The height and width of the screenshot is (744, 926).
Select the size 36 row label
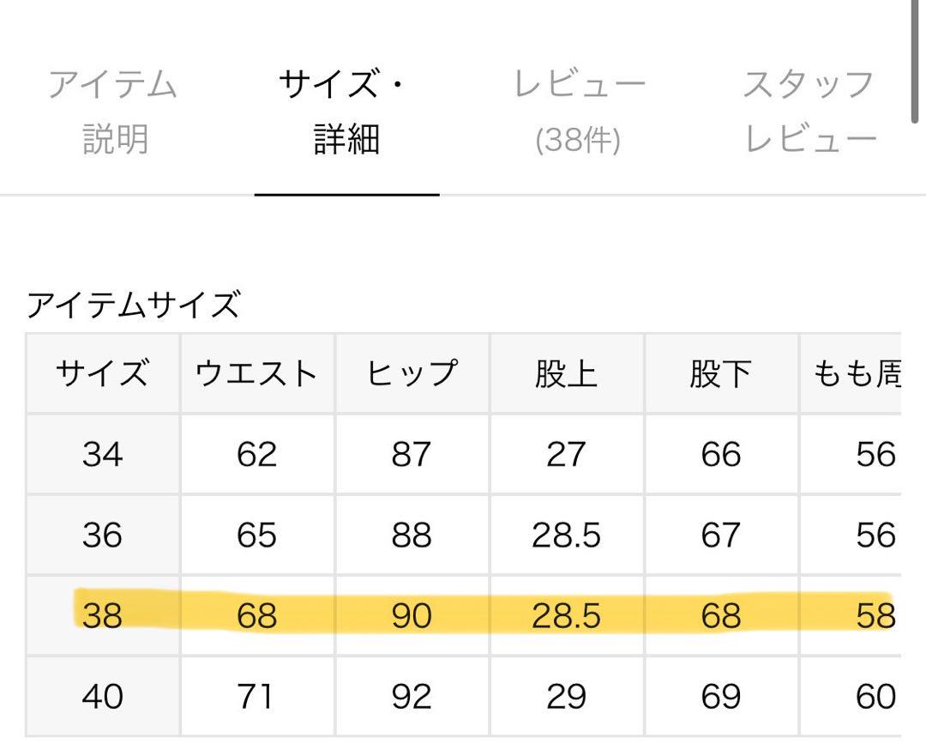[x=103, y=535]
